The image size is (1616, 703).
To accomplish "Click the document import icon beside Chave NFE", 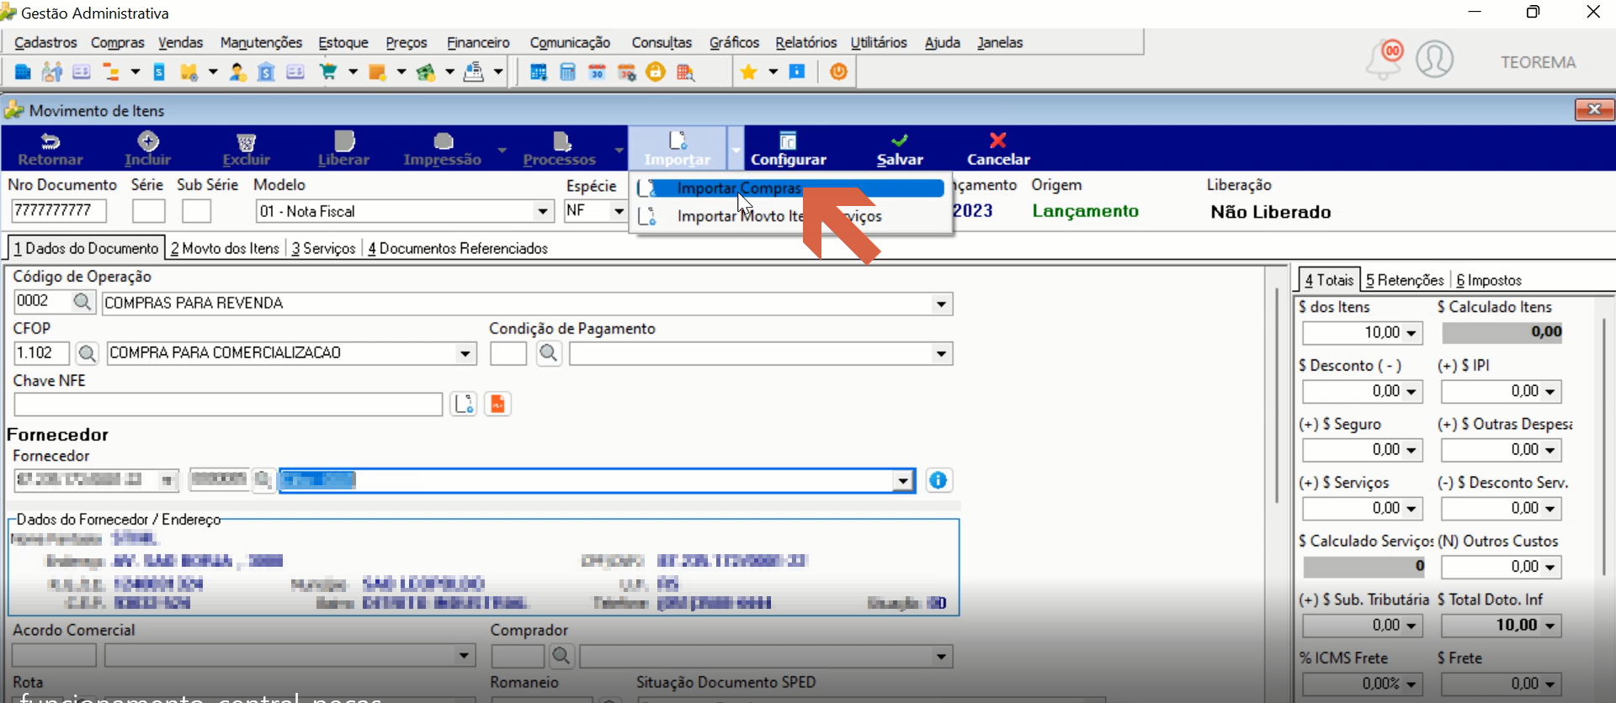I will [464, 404].
